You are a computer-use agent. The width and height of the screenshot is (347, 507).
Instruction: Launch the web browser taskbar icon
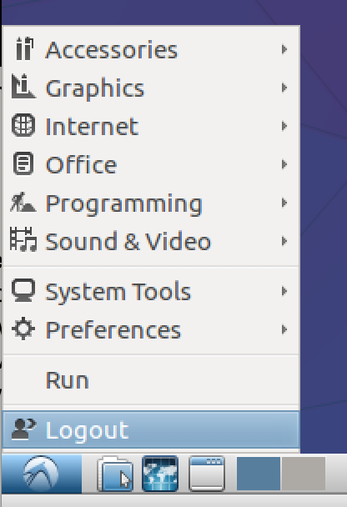click(x=160, y=474)
